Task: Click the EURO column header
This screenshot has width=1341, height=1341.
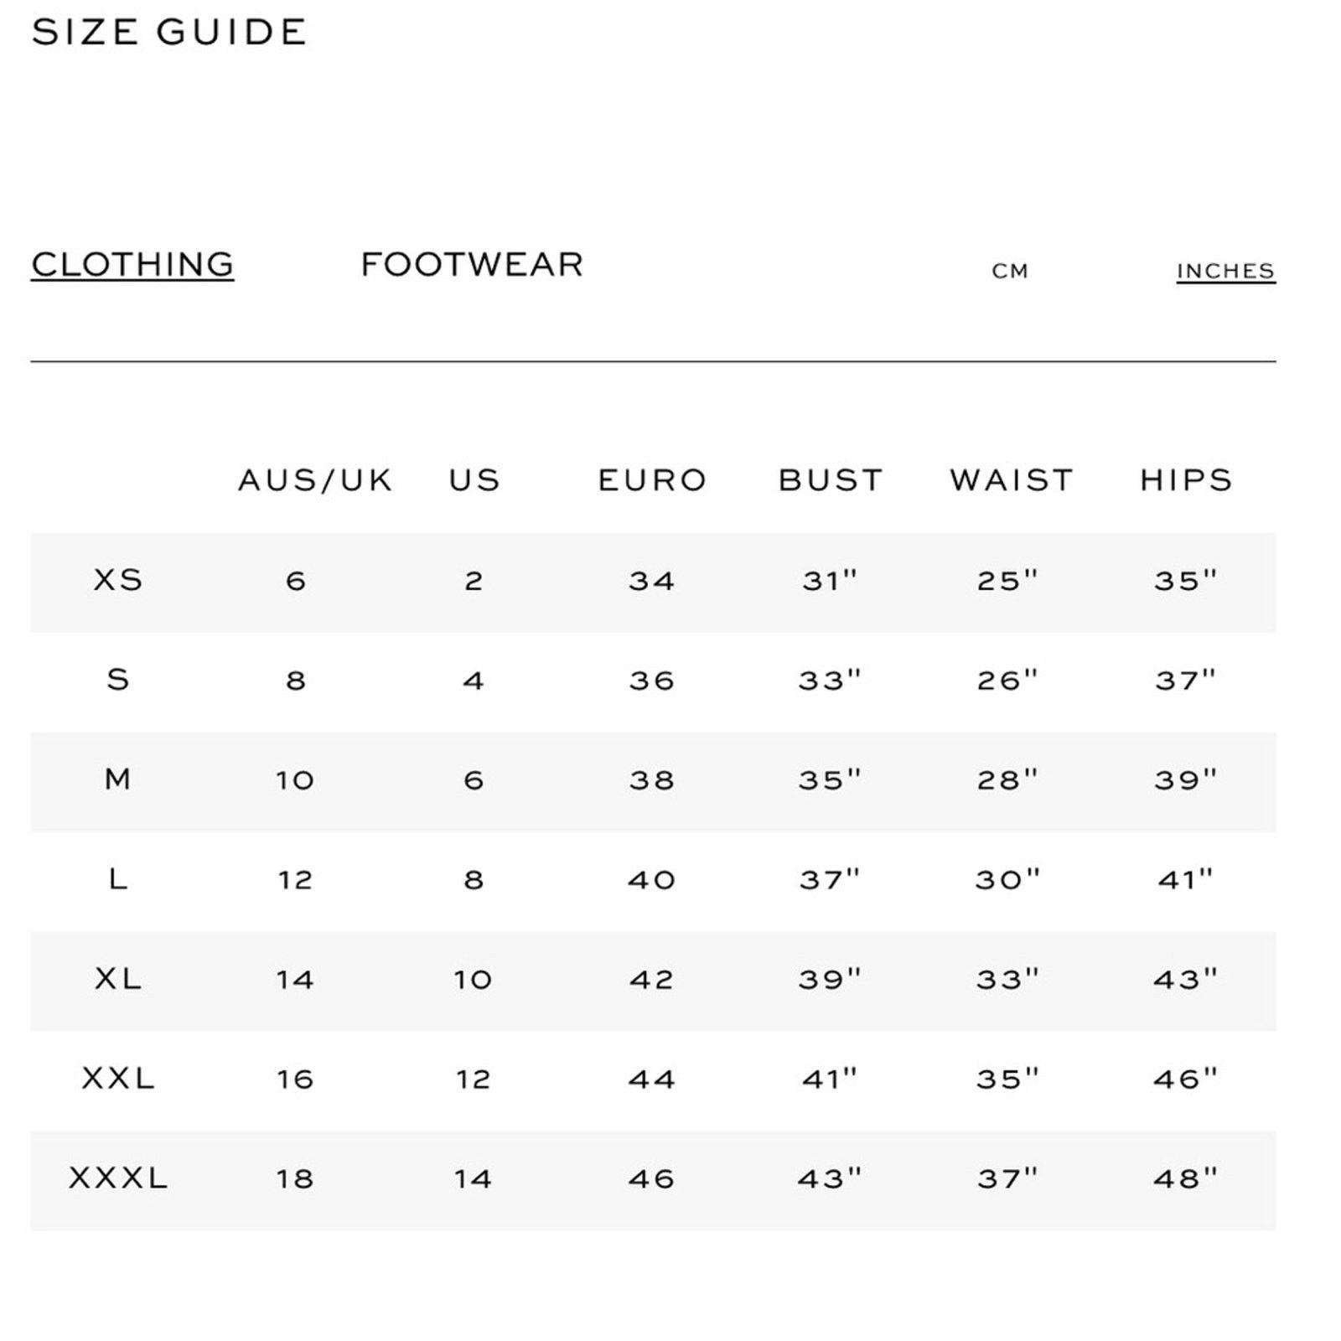Action: 652,480
